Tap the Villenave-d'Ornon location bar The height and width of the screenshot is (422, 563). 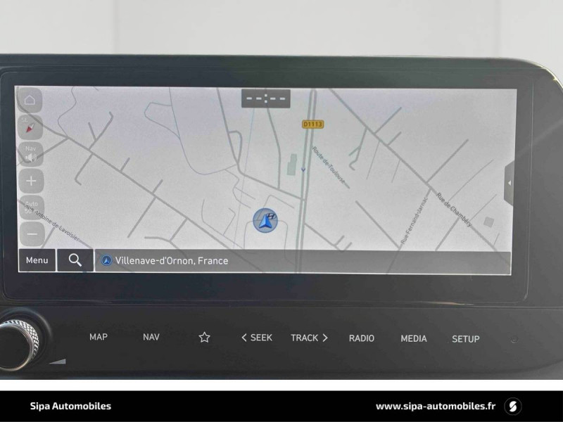(x=303, y=261)
